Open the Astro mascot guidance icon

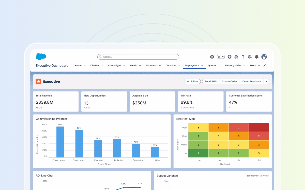tap(212, 57)
